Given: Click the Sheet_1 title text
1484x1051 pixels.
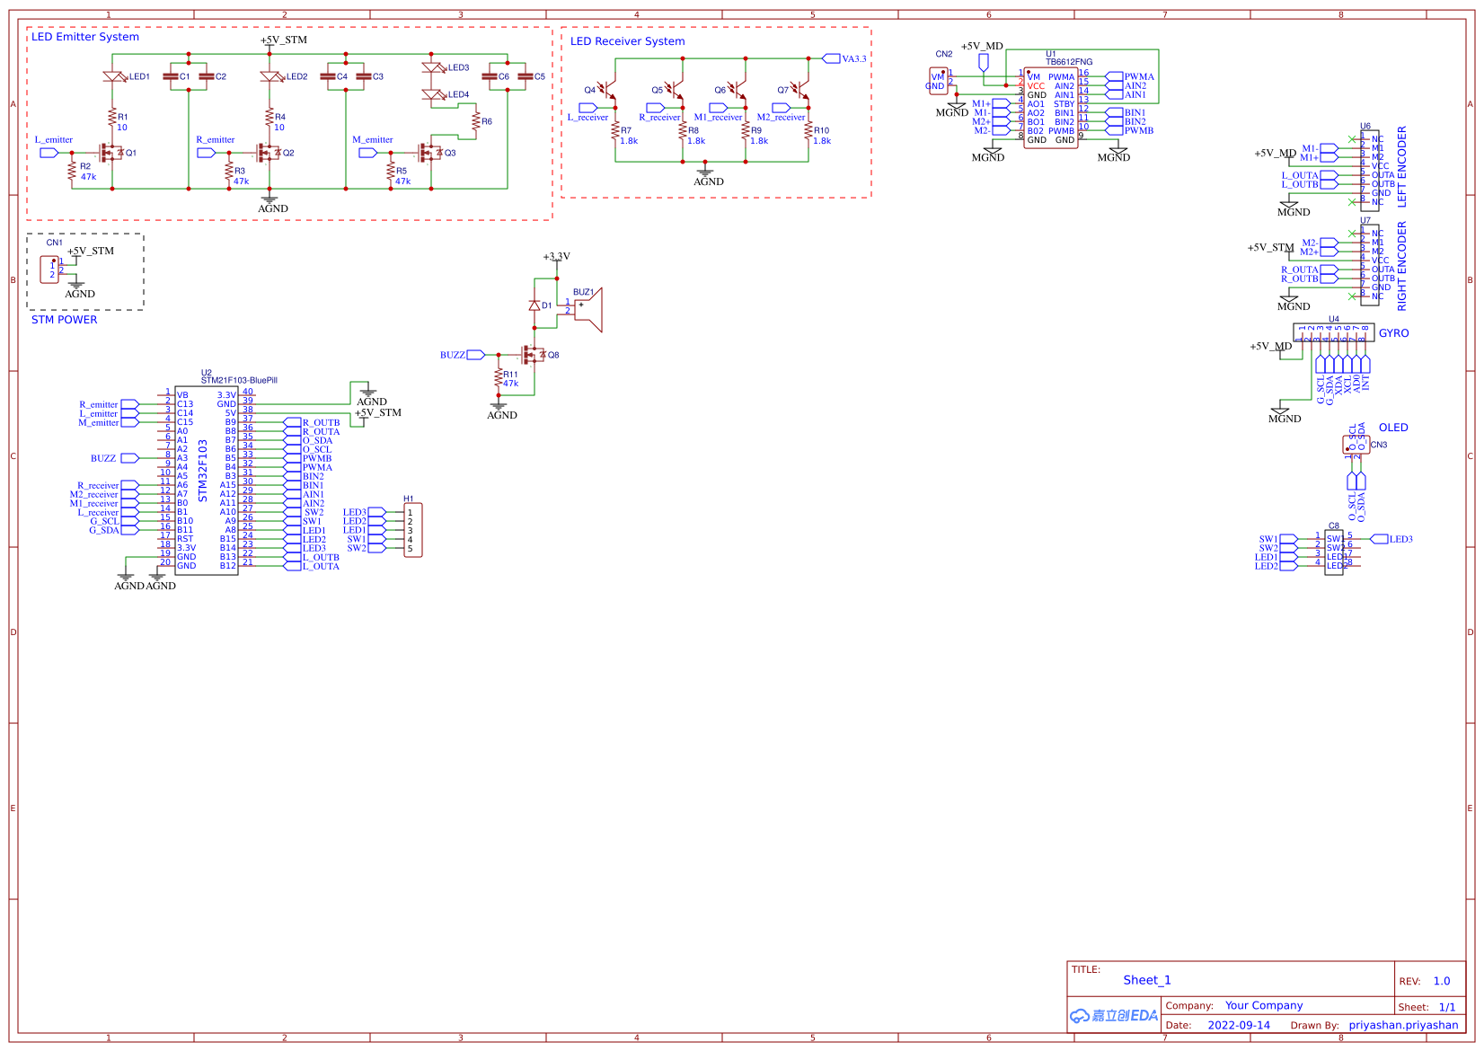Looking at the screenshot, I should click(1146, 980).
